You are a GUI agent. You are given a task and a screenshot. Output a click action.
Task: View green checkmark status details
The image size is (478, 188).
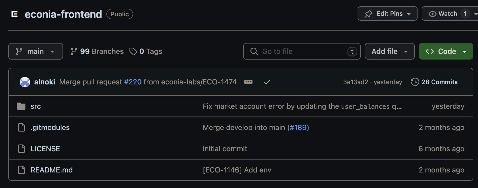click(267, 82)
